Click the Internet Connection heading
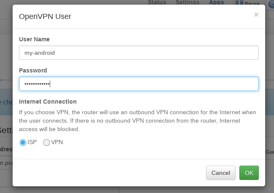 48,102
